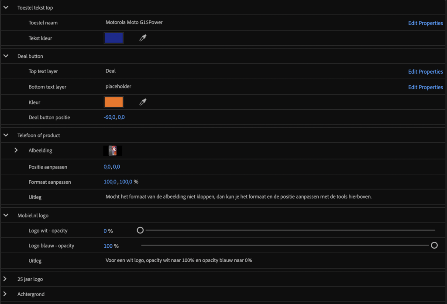Open the blue Tekst kleur color swatch
Viewport: 447px width, 304px height.
point(113,38)
